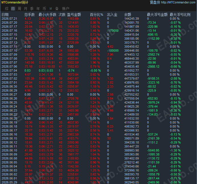Select the M tab
197x184 pixels.
click(x=51, y=9)
